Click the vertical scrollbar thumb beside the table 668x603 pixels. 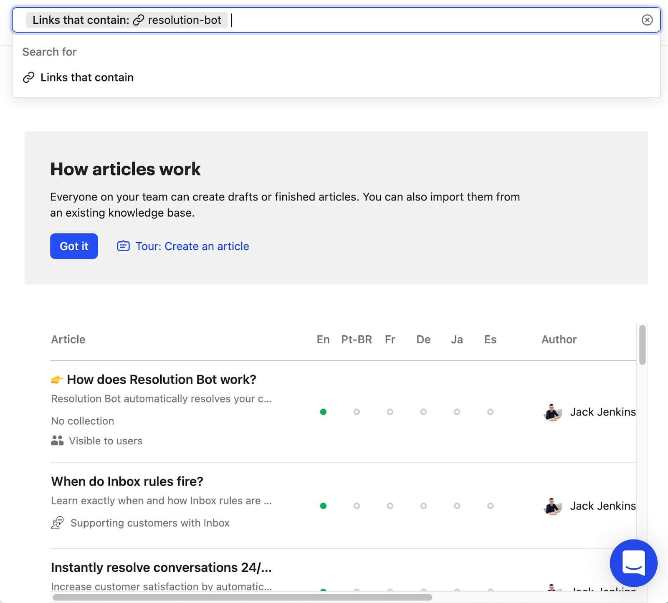pyautogui.click(x=642, y=345)
